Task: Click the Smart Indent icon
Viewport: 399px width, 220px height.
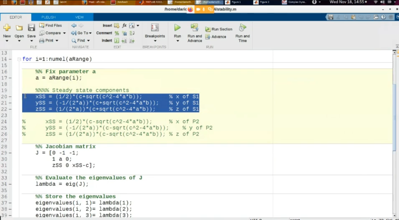Action: (x=117, y=41)
